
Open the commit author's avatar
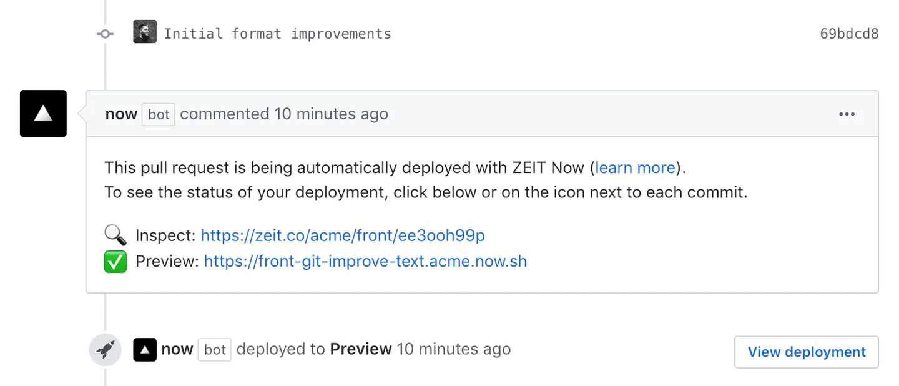click(x=145, y=32)
